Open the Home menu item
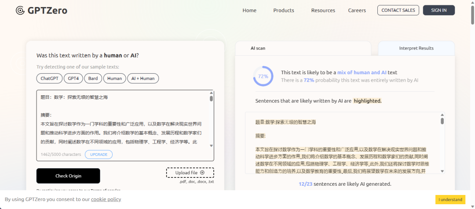Screen dimensions: 475x209 (x=249, y=10)
